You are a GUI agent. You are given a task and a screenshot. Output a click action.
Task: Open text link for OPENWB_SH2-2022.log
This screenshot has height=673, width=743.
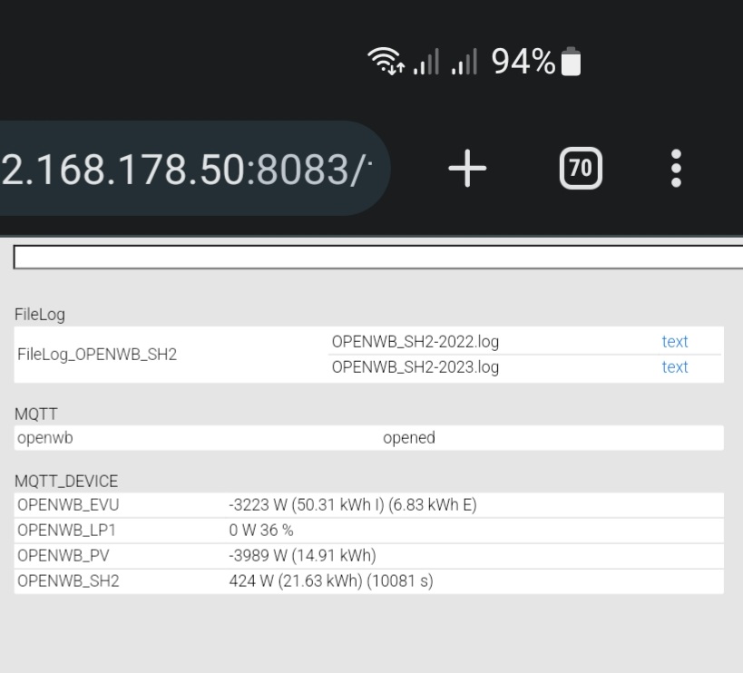click(x=675, y=341)
